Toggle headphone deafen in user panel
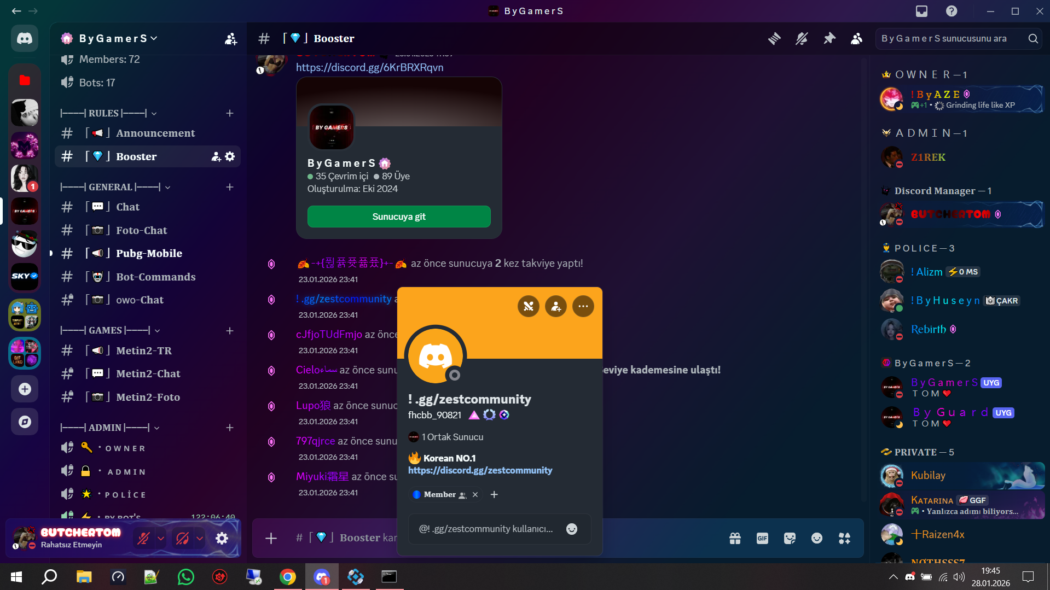The image size is (1050, 590). (x=182, y=539)
